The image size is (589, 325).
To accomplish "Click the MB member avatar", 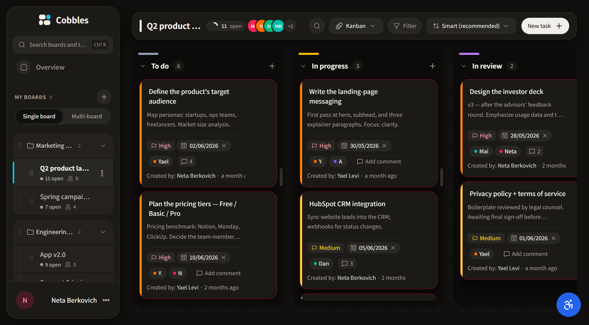I will (x=278, y=26).
